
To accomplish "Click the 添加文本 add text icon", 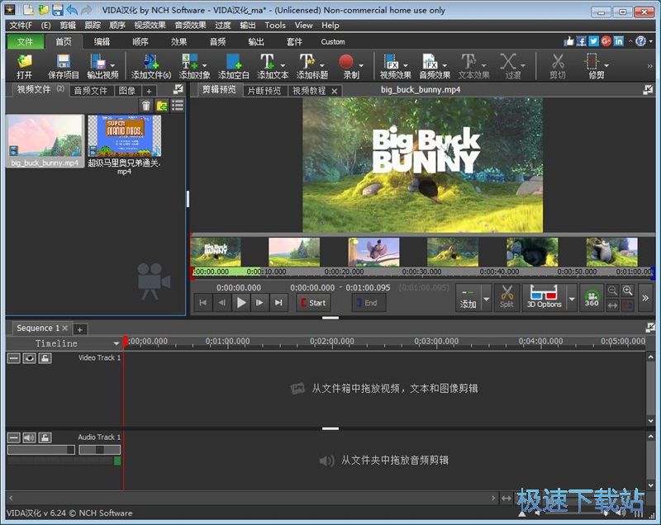I will pyautogui.click(x=267, y=62).
